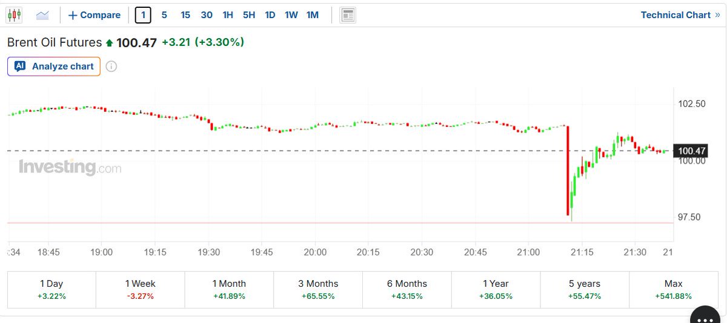This screenshot has width=727, height=323.
Task: Select the 1M interval
Action: [x=313, y=15]
